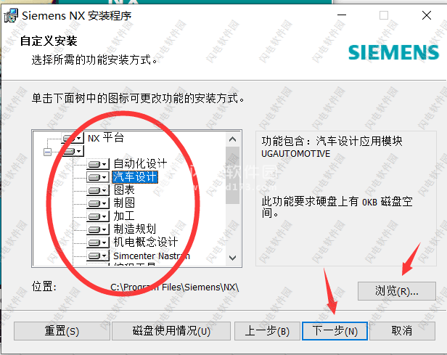Select Simcenter Nastran feature in tree
Screen dimensions: 447x355
[152, 256]
